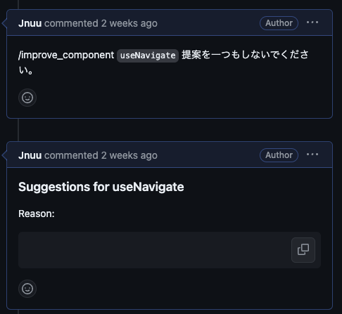This screenshot has width=342, height=314.
Task: Open three-dot menu on the Suggestions comment
Action: tap(312, 155)
